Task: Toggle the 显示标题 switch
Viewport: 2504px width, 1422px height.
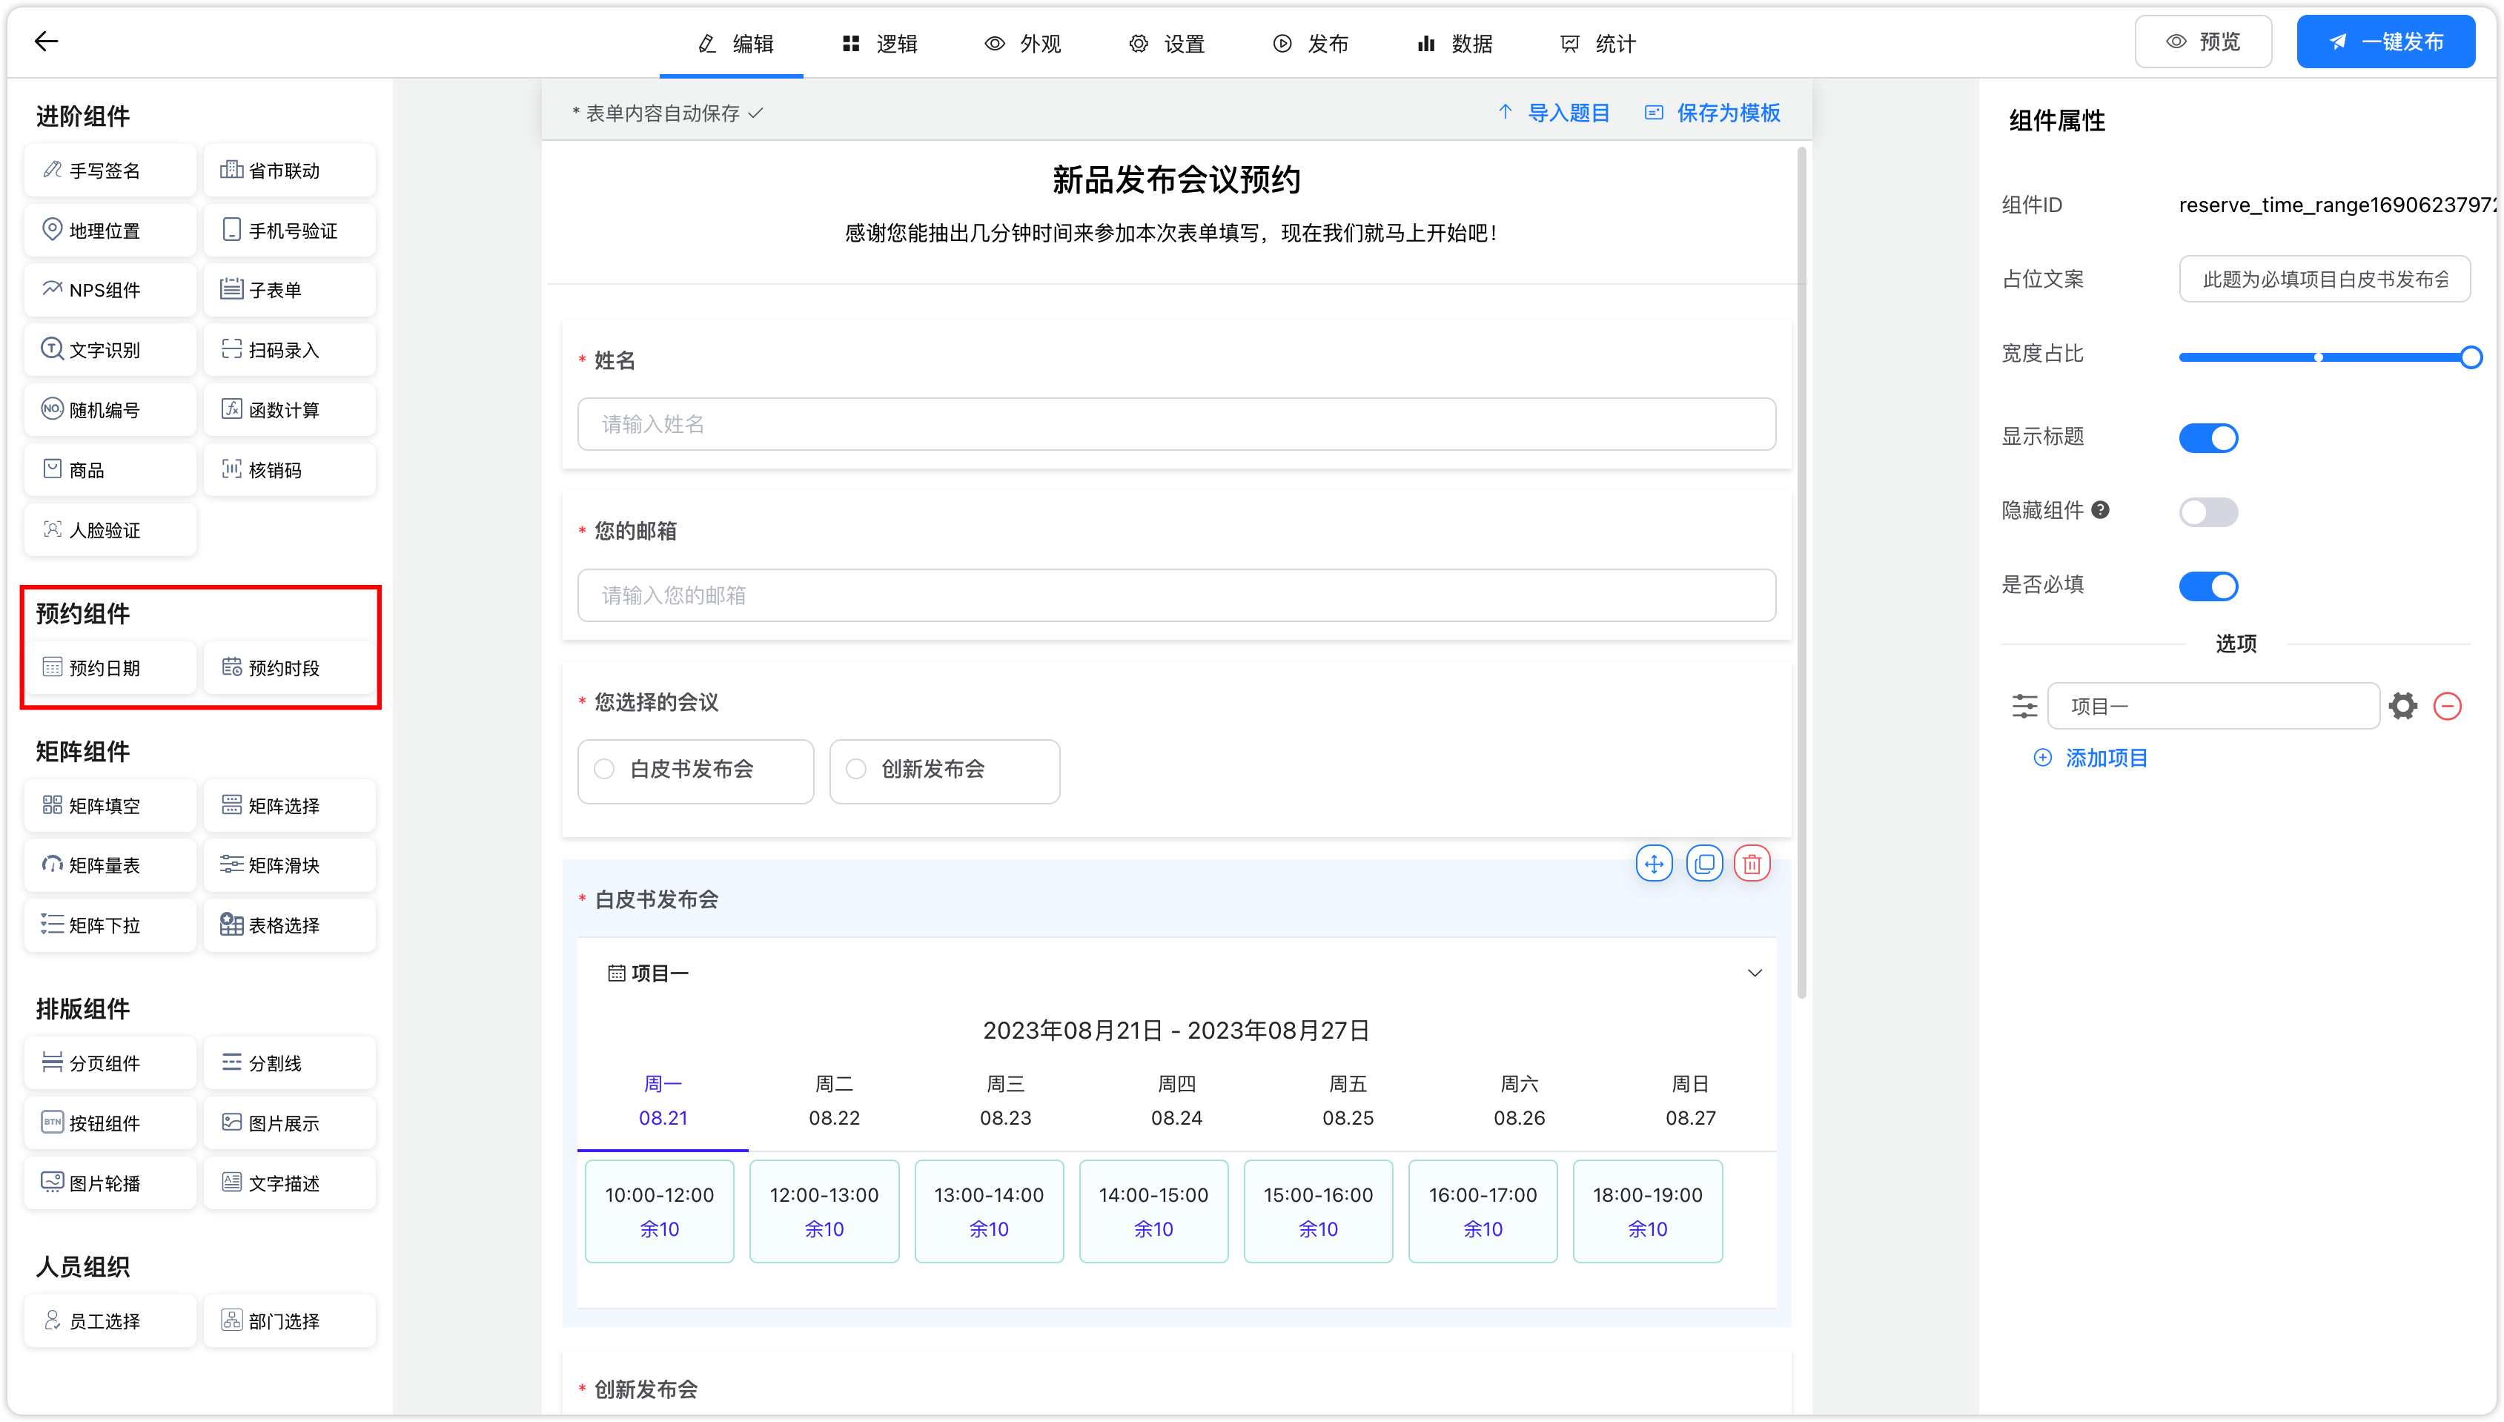Action: click(x=2208, y=437)
